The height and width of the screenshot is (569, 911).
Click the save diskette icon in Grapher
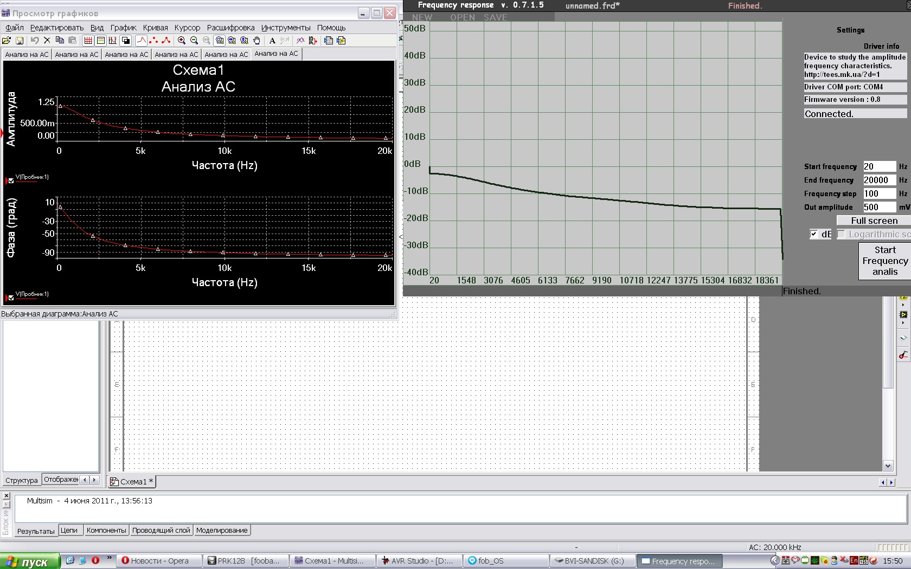tap(20, 41)
